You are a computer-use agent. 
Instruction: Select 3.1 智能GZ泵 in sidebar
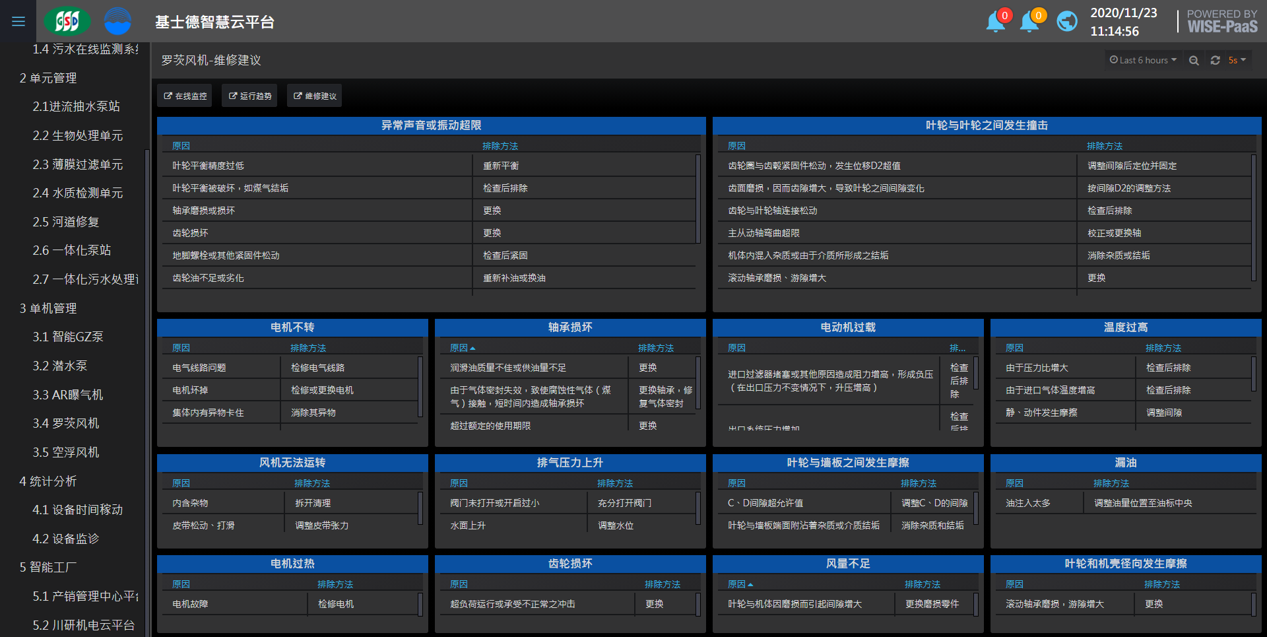pyautogui.click(x=68, y=337)
